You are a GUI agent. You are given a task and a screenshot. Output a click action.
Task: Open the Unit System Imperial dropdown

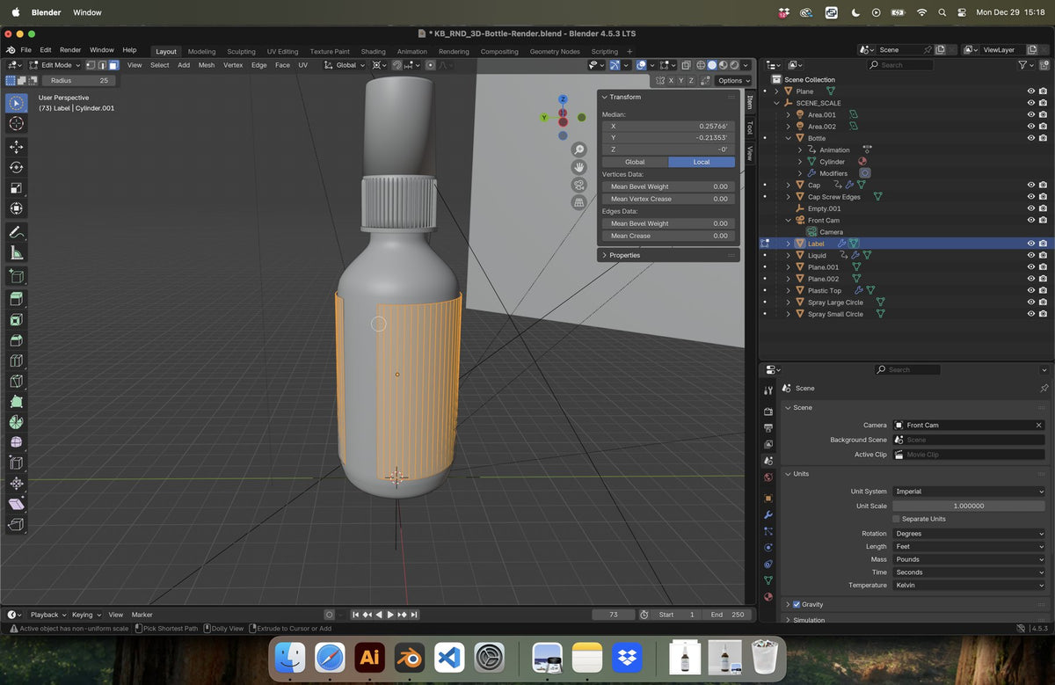pos(969,492)
